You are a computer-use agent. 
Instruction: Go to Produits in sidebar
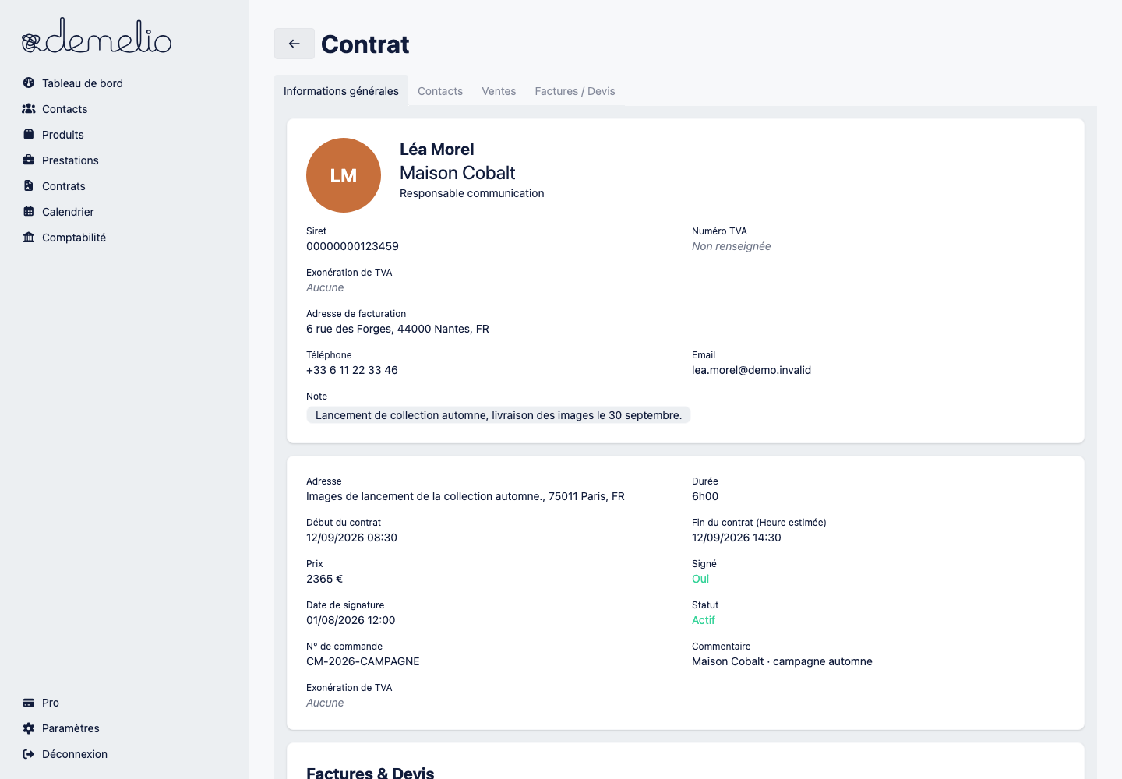(x=63, y=135)
